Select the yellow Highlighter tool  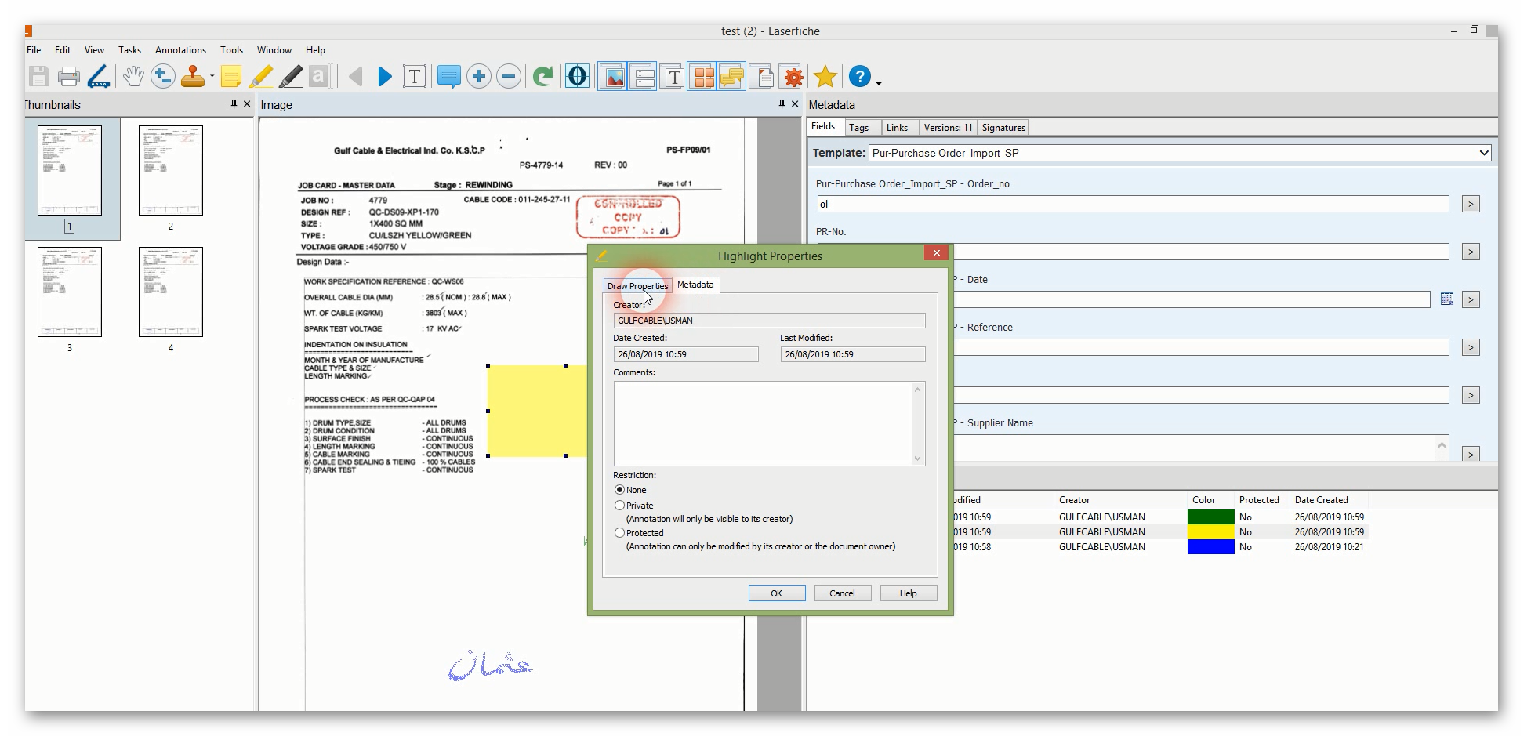click(261, 77)
